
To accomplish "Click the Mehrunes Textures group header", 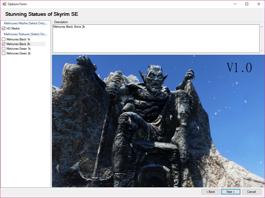I will point(25,34).
